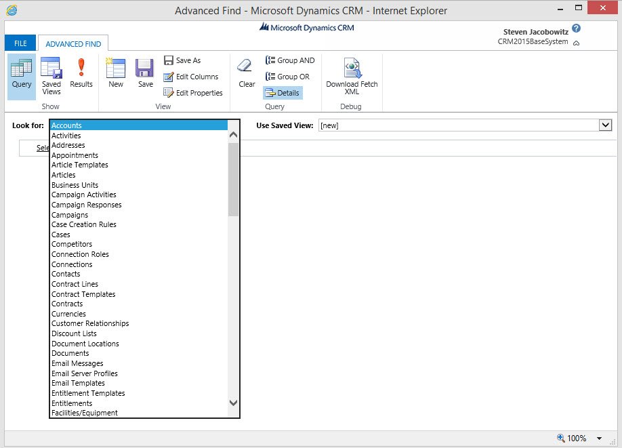Toggle the Details button in the Query group
This screenshot has height=448, width=622.
[x=283, y=93]
